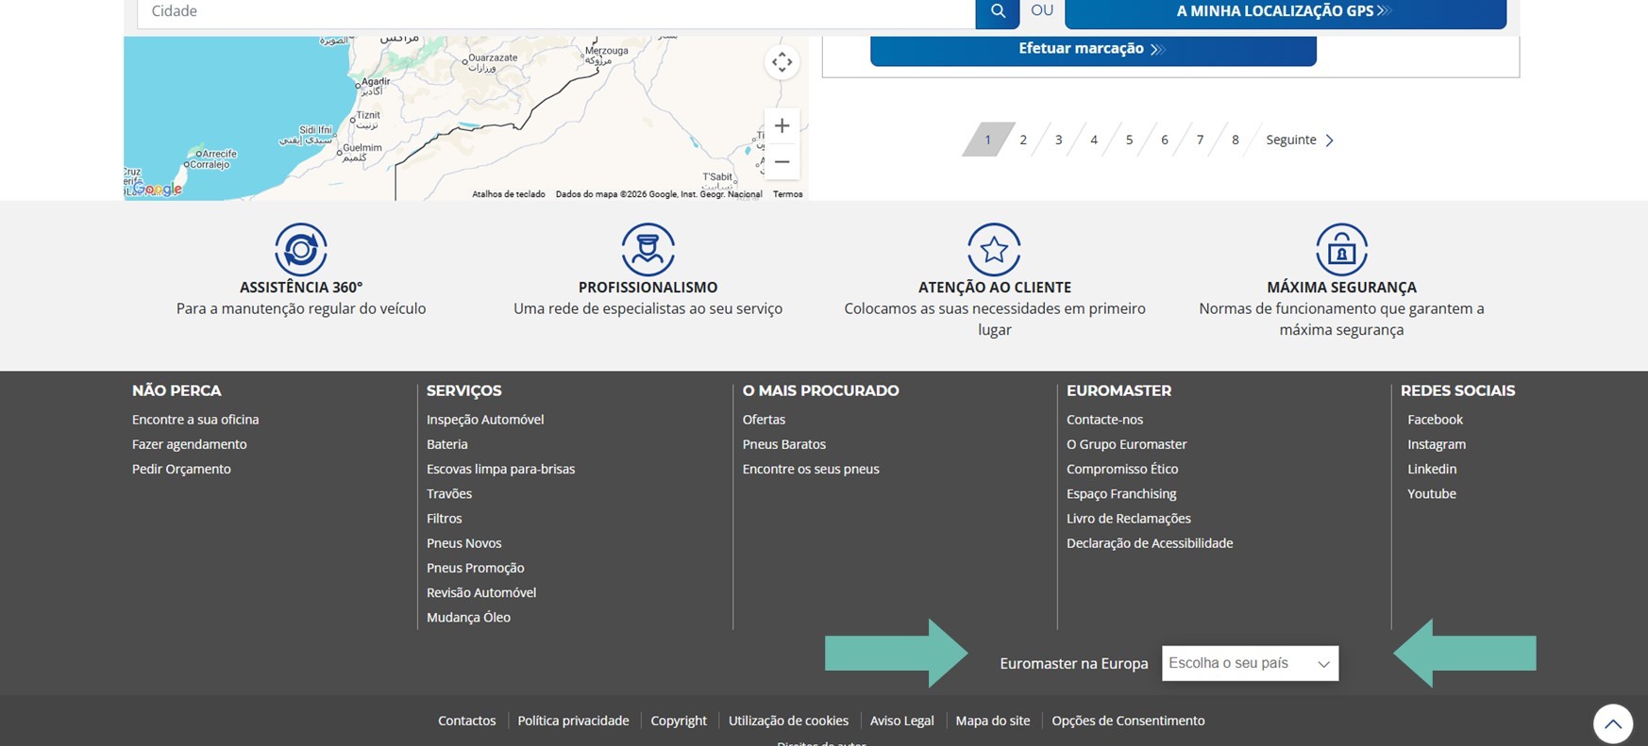Go to results page 7

[1200, 140]
